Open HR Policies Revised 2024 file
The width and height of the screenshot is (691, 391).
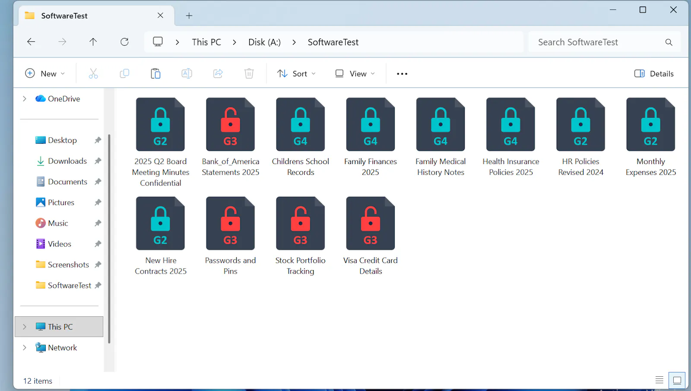tap(581, 137)
